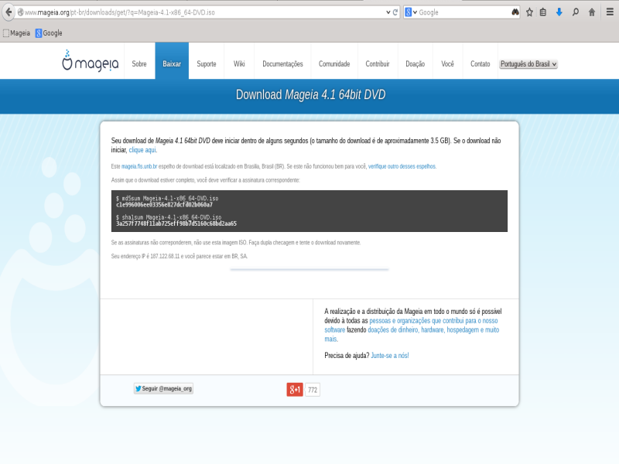
Task: Open the mageia.fis.unb.br mirror link
Action: (x=139, y=166)
